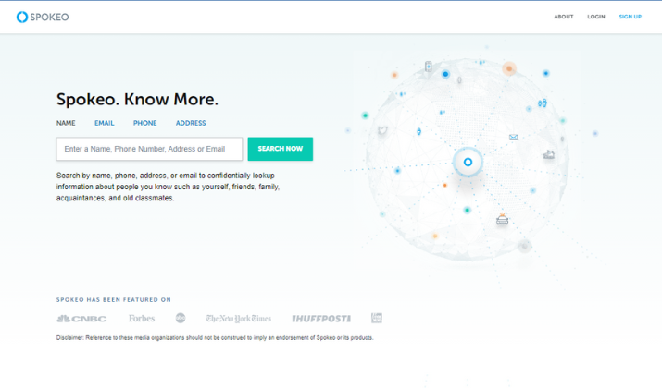This screenshot has width=662, height=388.
Task: Switch to the Phone search tab
Action: click(x=144, y=123)
